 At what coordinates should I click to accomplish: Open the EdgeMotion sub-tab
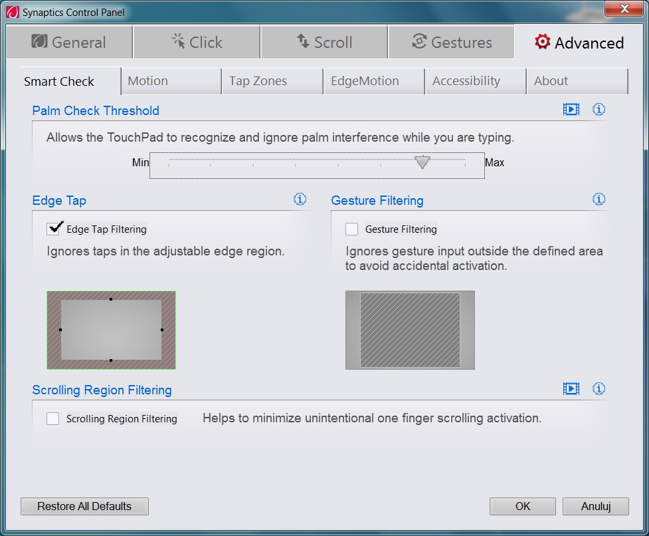point(374,81)
